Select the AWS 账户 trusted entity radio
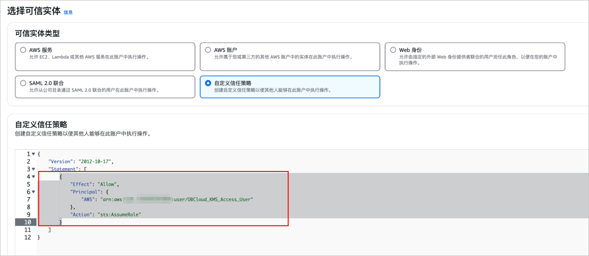The image size is (589, 256). [208, 50]
